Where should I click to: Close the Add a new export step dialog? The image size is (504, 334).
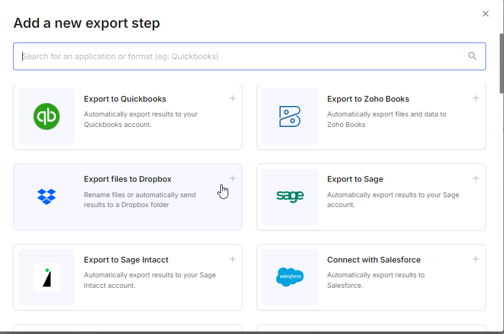click(485, 14)
